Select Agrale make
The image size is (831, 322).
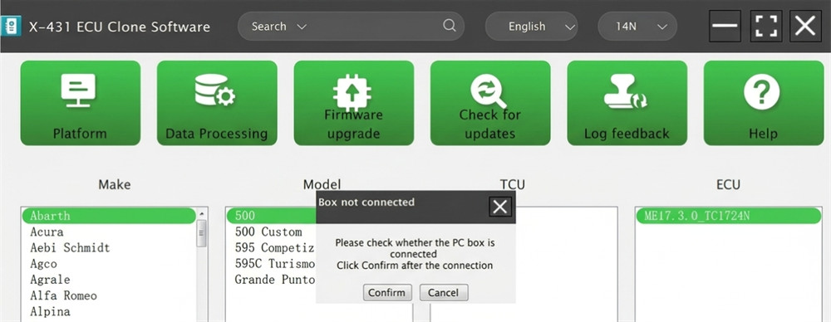[x=109, y=280]
